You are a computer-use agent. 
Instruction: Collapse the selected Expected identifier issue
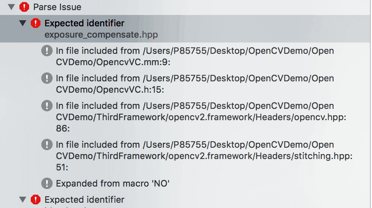(23, 23)
